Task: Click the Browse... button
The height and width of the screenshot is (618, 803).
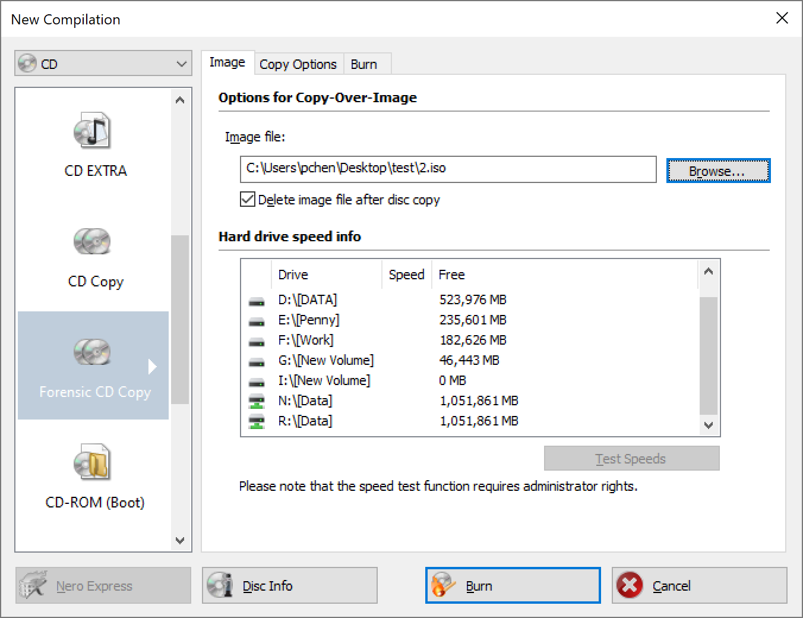Action: (717, 171)
